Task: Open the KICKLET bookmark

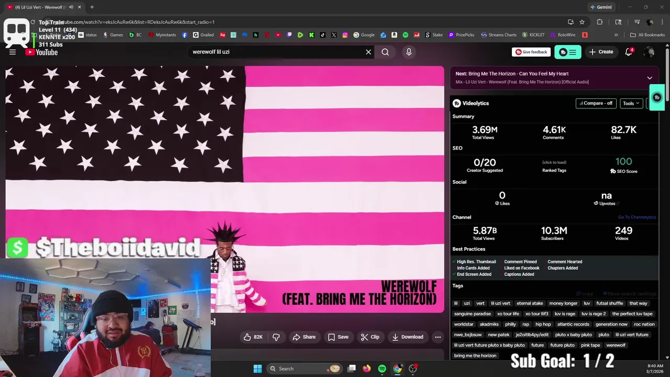Action: (534, 35)
